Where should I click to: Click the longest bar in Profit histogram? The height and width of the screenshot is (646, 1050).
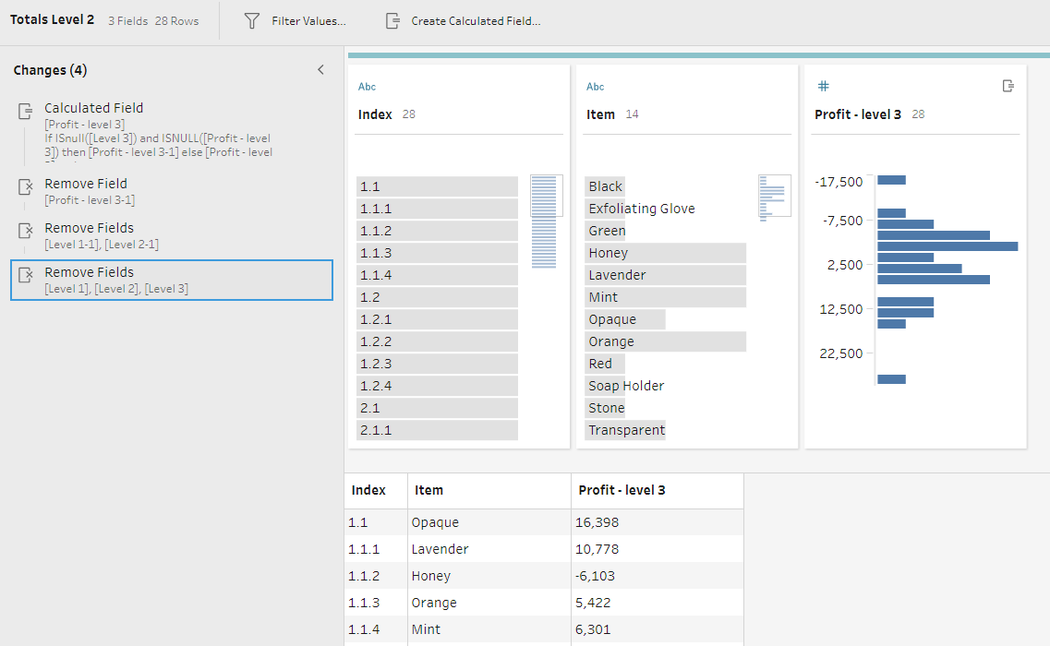click(947, 246)
